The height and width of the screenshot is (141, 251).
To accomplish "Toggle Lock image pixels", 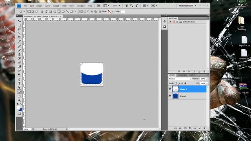I will click(x=179, y=83).
